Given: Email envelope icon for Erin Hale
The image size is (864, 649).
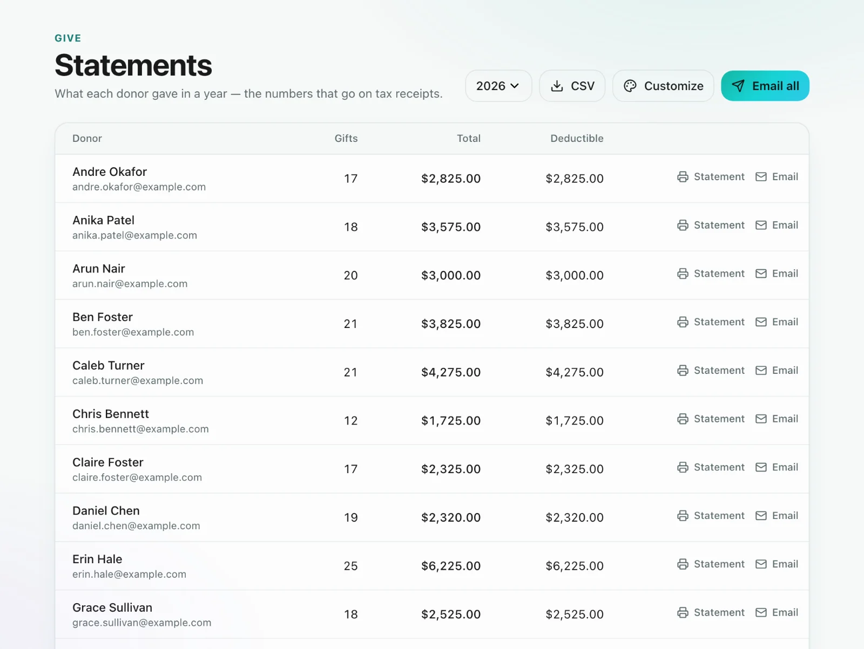Looking at the screenshot, I should (761, 564).
